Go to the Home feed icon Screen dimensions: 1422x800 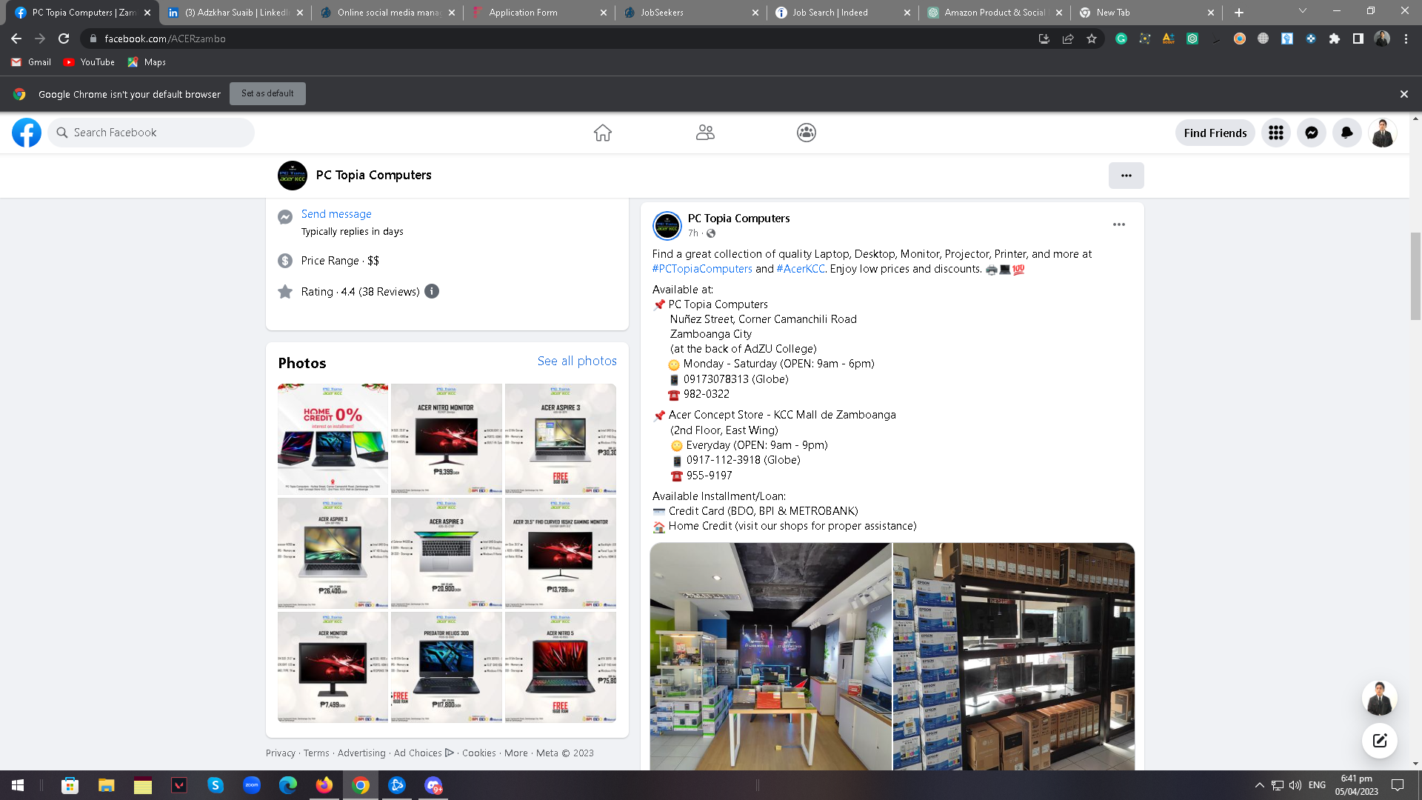pyautogui.click(x=603, y=133)
